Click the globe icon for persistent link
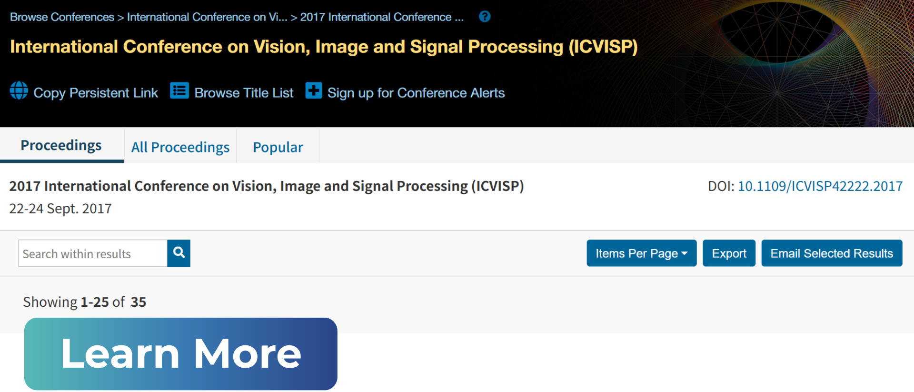914x392 pixels. pyautogui.click(x=19, y=90)
